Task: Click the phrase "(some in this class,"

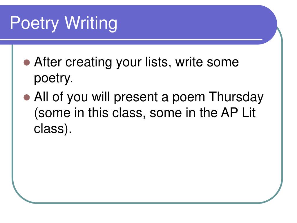Action: [90, 113]
